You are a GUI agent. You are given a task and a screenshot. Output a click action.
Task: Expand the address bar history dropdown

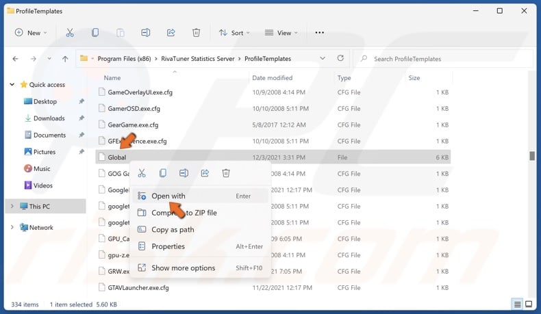[x=323, y=58]
